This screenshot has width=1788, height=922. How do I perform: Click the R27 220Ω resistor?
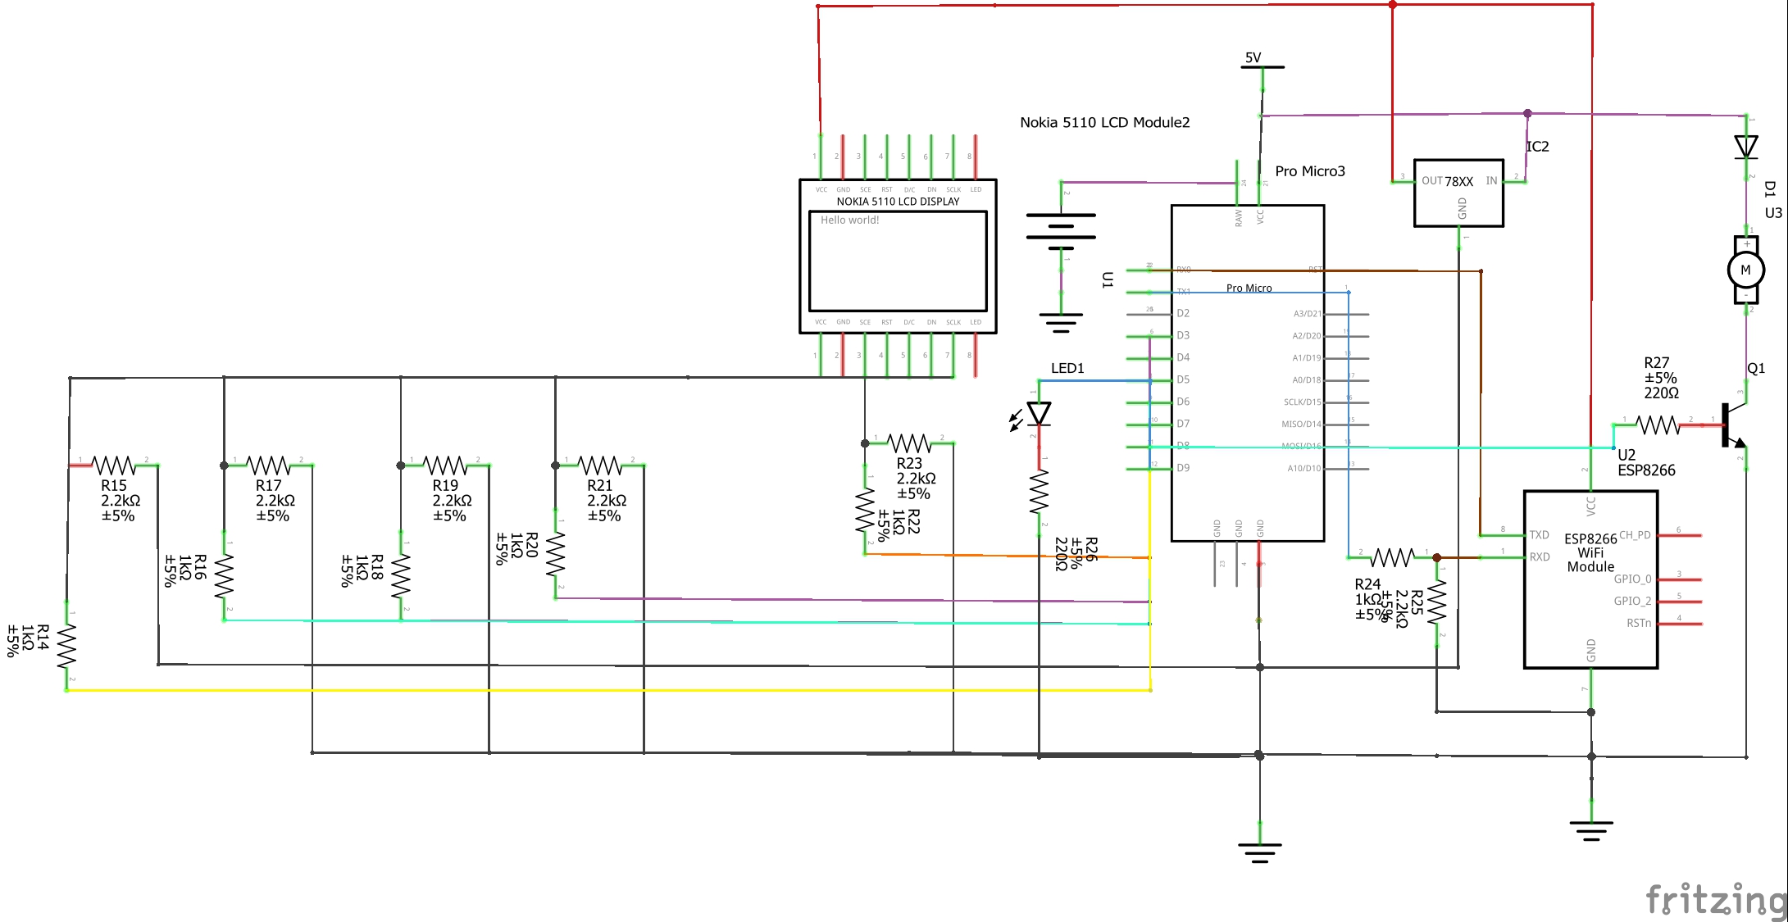pyautogui.click(x=1657, y=425)
